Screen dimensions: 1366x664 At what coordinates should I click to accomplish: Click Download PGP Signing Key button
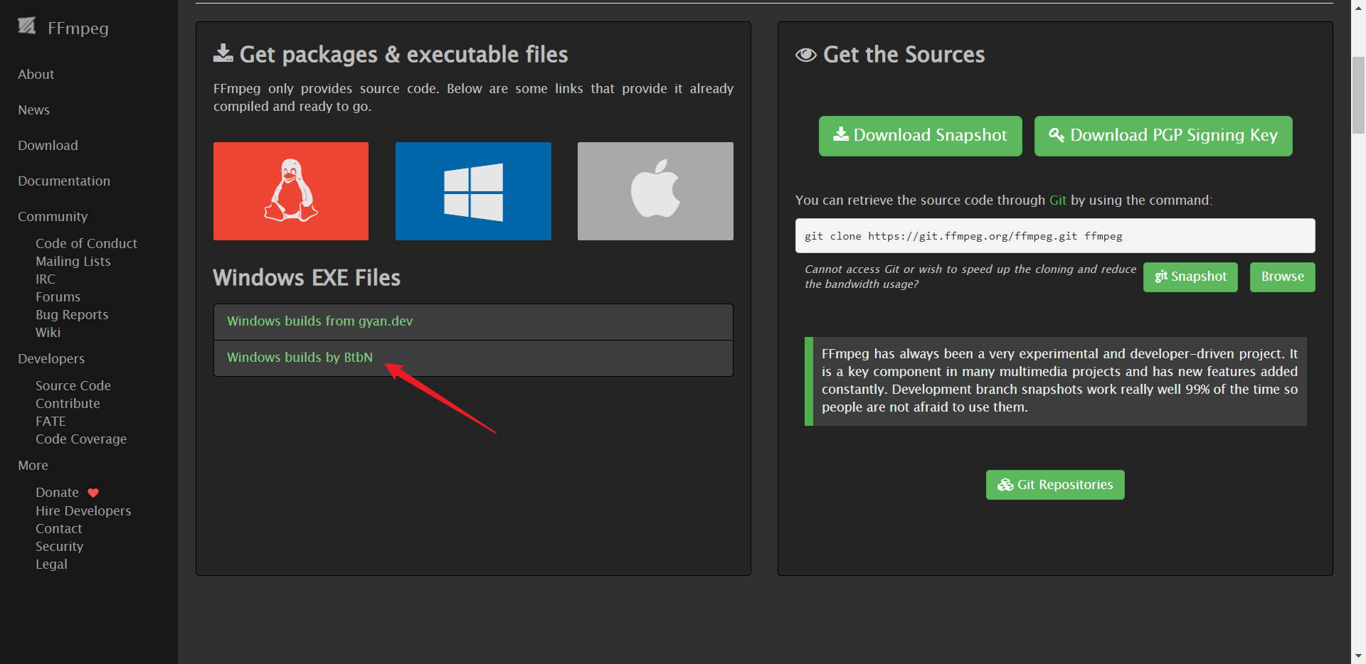(x=1163, y=136)
